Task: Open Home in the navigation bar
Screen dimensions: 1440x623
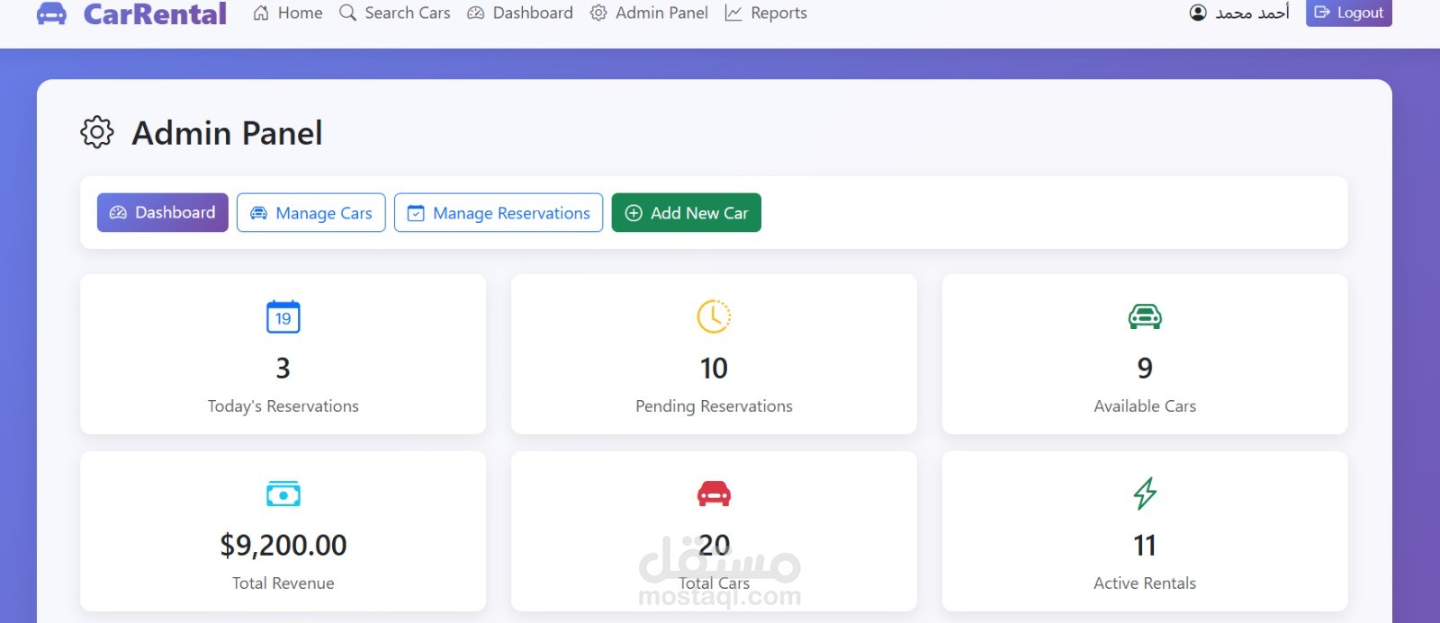Action: [288, 13]
